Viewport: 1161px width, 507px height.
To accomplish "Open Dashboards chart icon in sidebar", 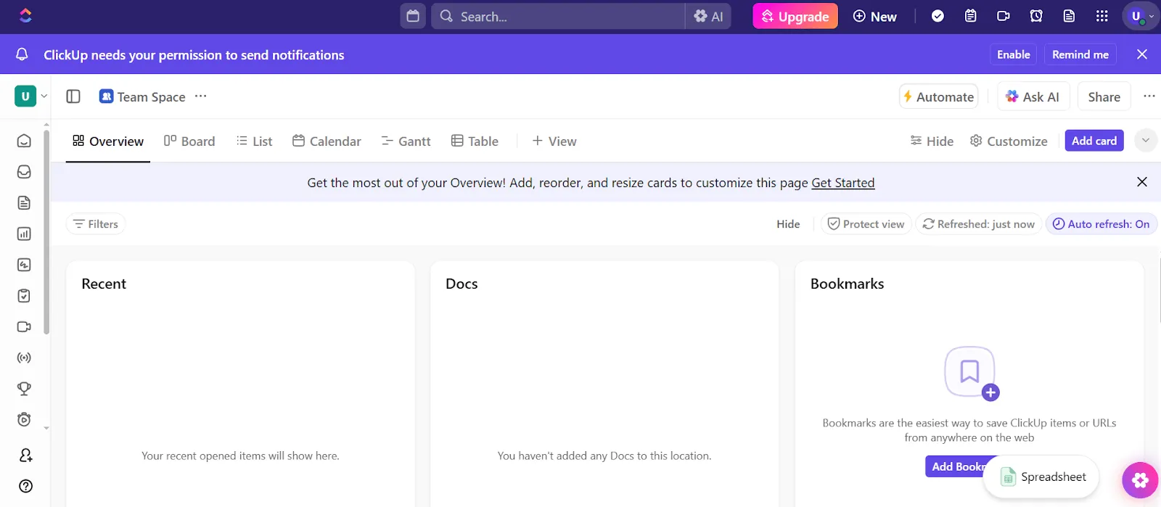I will (x=24, y=234).
